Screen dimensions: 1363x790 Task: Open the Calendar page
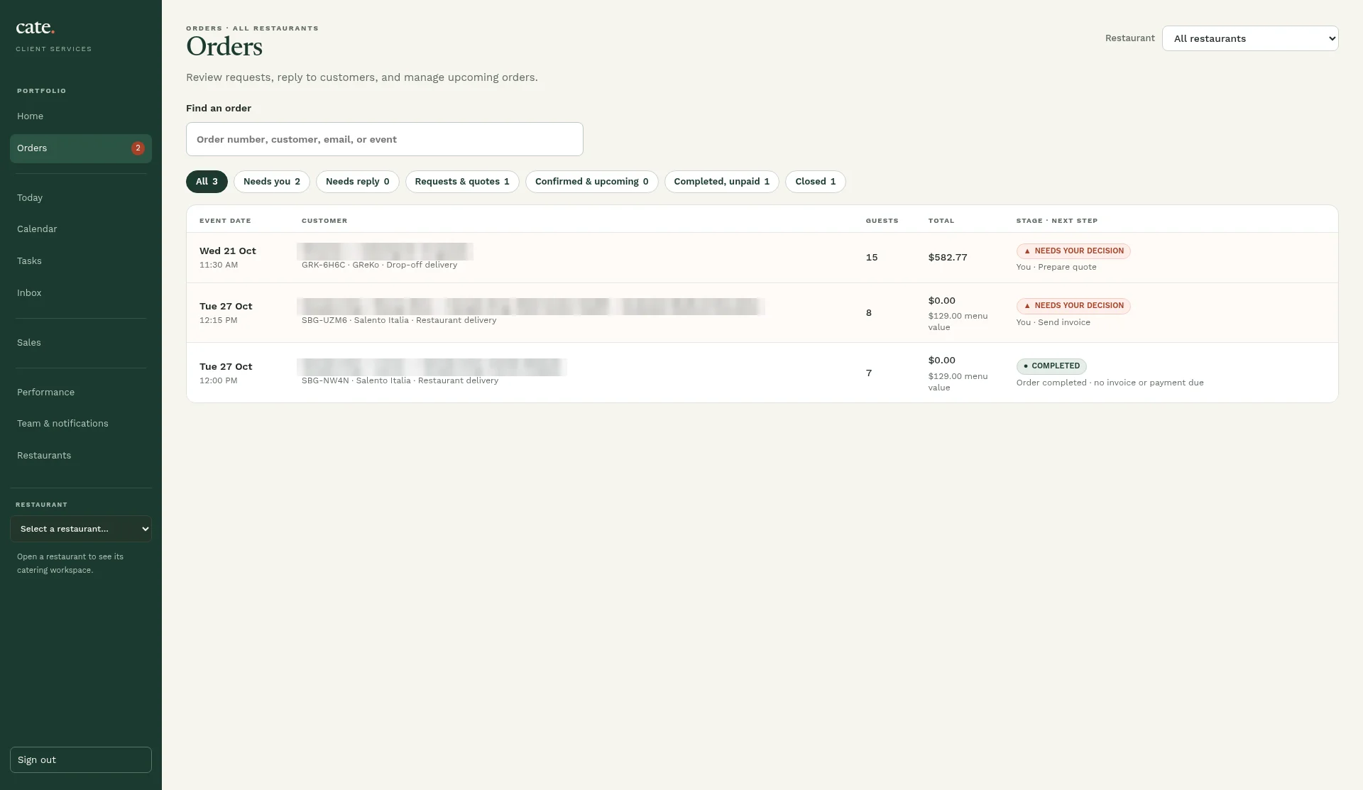(x=81, y=229)
